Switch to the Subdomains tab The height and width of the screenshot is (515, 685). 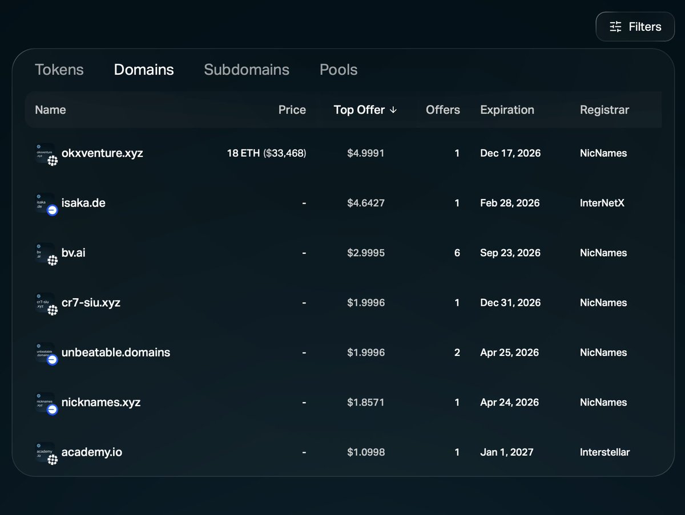[247, 70]
